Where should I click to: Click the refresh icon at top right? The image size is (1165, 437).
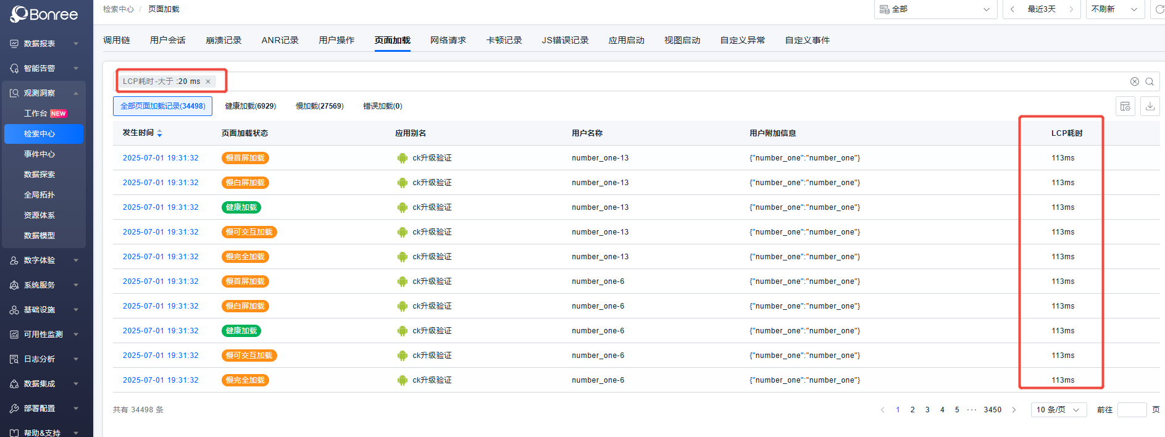coord(1159,9)
